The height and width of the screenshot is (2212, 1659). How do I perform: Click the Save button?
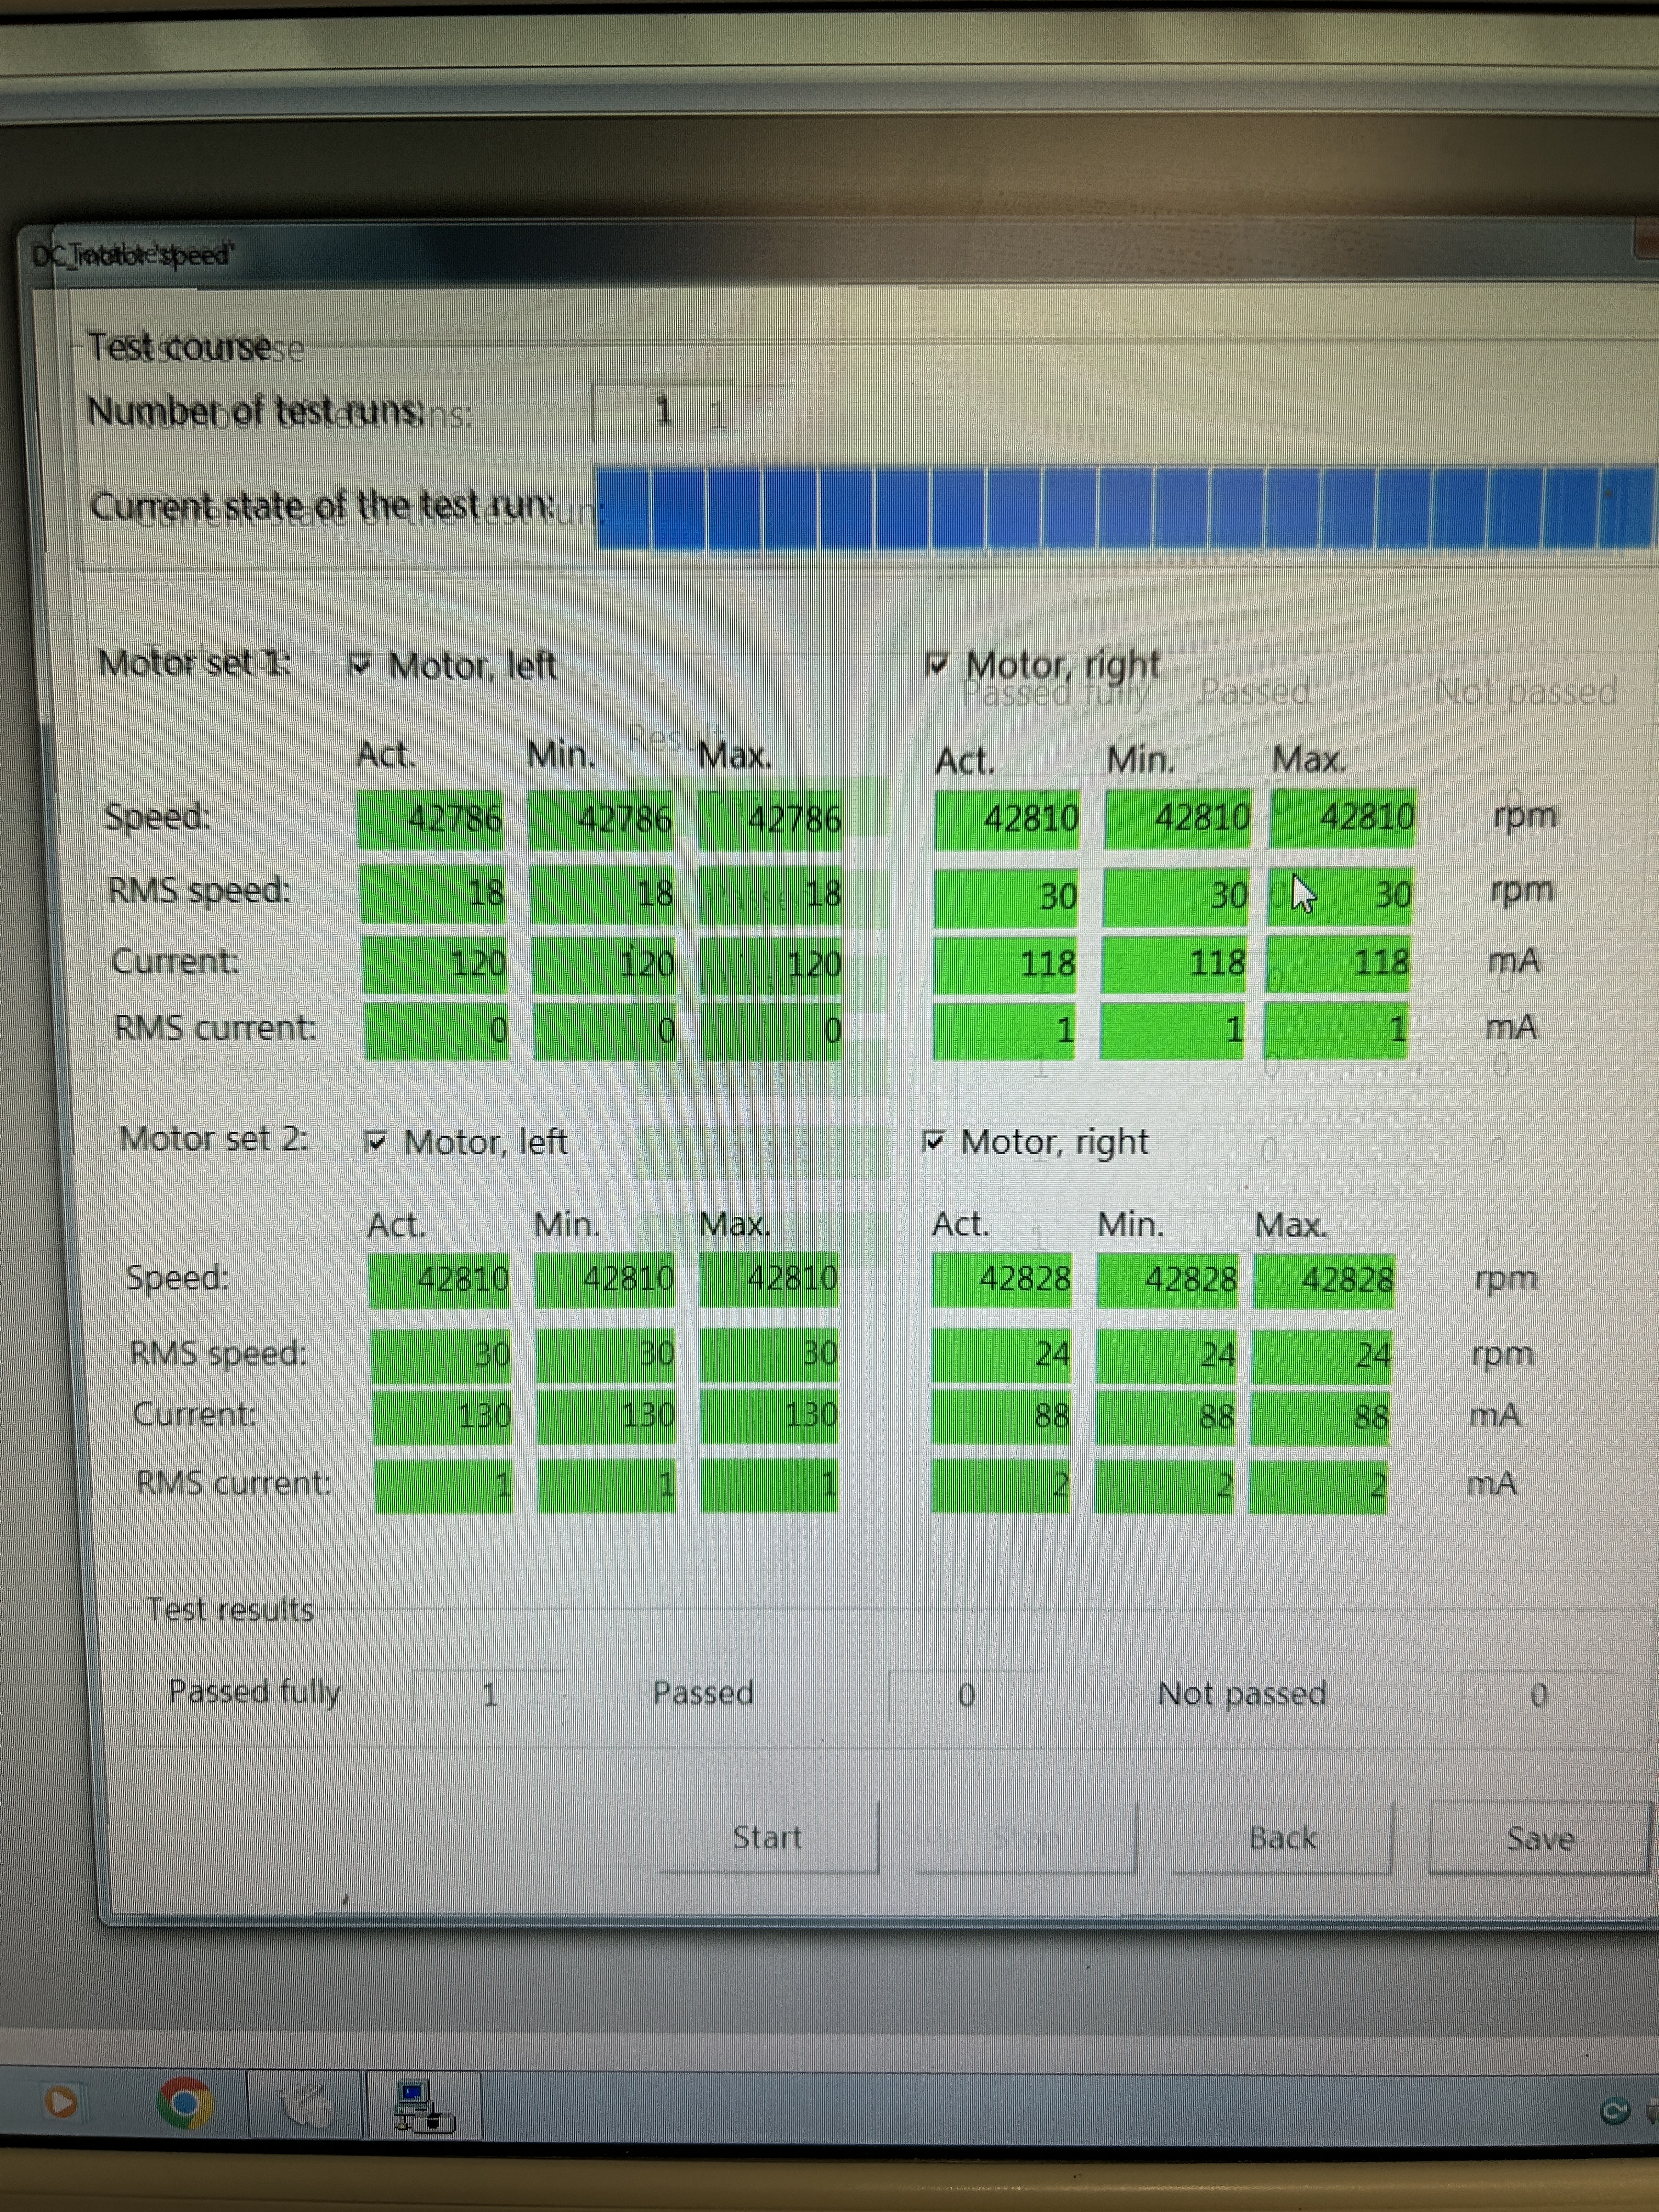coord(1539,1838)
